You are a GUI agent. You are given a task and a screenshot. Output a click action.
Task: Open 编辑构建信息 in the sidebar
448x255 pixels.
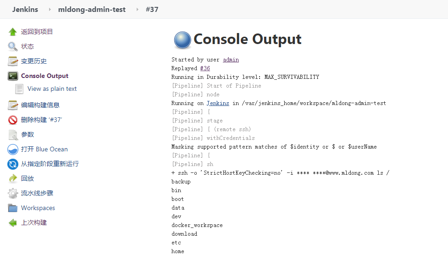(x=40, y=105)
